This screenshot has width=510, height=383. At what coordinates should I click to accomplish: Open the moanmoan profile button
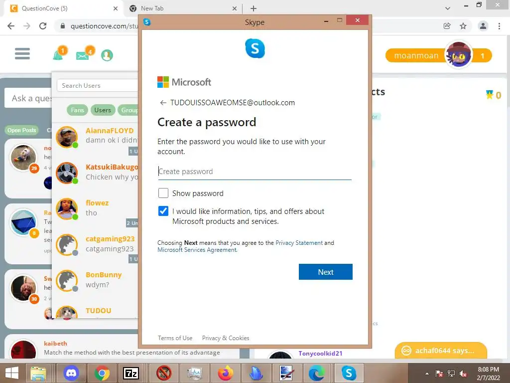pyautogui.click(x=416, y=56)
